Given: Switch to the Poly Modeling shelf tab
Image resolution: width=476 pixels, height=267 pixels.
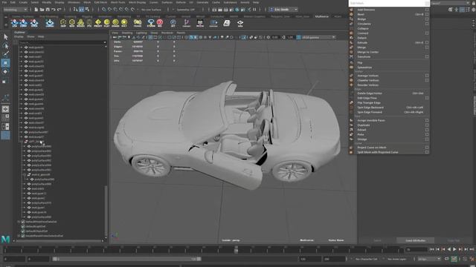Looking at the screenshot, I should pyautogui.click(x=49, y=16).
